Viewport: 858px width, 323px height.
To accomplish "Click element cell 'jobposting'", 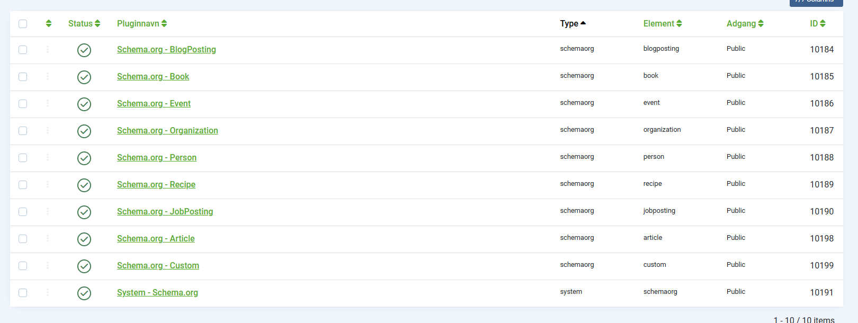I will pyautogui.click(x=659, y=211).
